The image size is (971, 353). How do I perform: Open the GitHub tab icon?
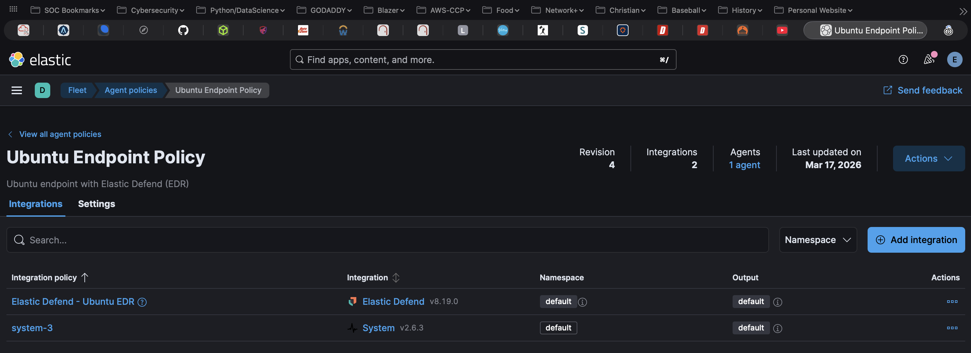click(x=183, y=30)
